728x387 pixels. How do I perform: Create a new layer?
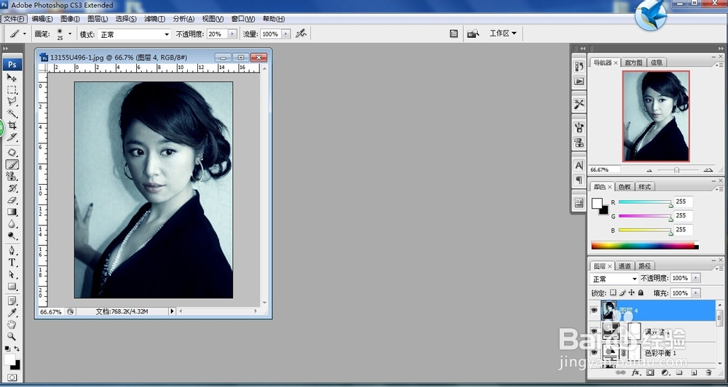pos(694,372)
